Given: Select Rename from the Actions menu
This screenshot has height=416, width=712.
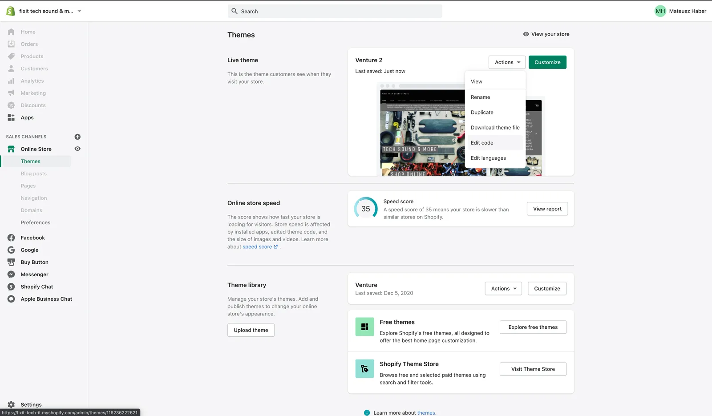Looking at the screenshot, I should 495,97.
